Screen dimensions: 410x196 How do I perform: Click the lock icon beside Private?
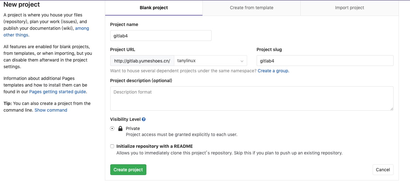pos(120,128)
